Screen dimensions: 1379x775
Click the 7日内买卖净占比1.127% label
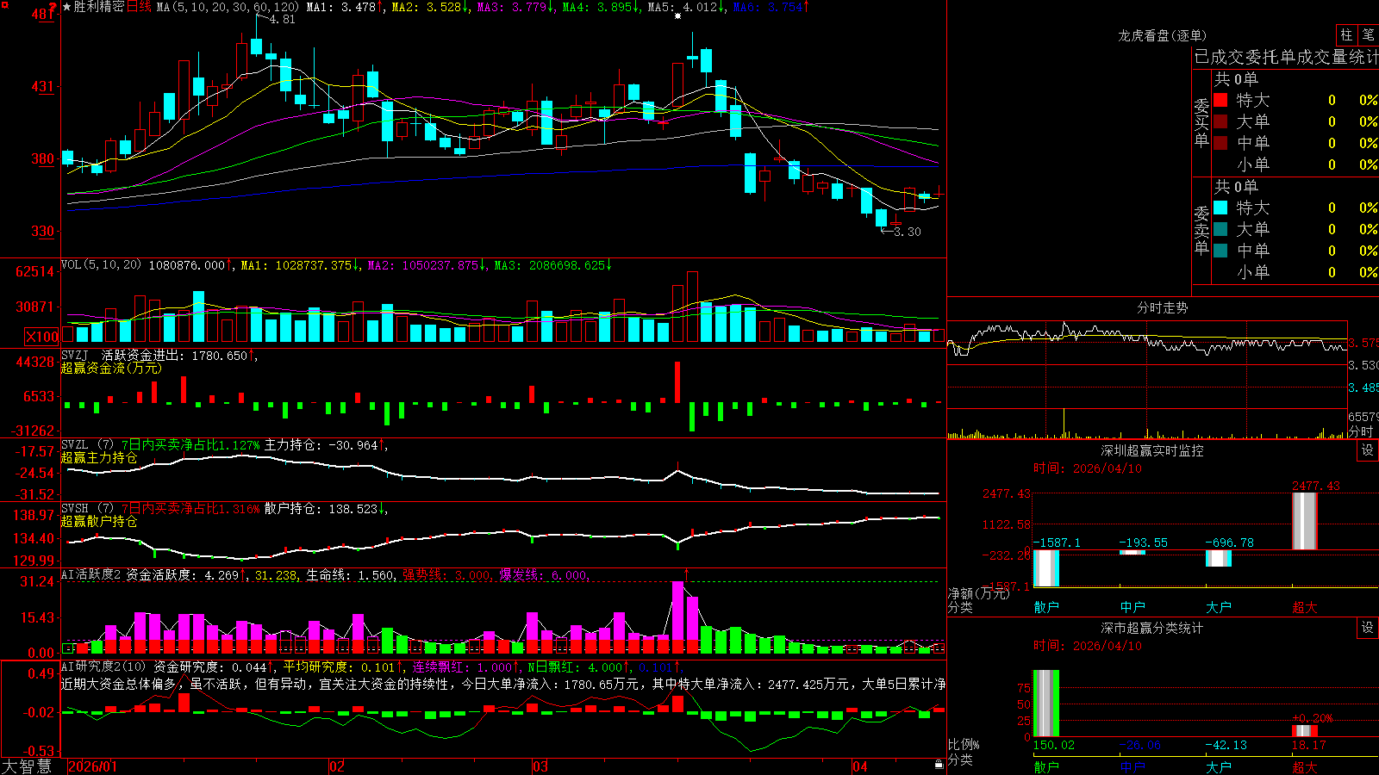coord(190,445)
